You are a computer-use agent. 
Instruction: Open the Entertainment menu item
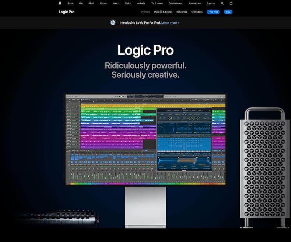pos(176,3)
